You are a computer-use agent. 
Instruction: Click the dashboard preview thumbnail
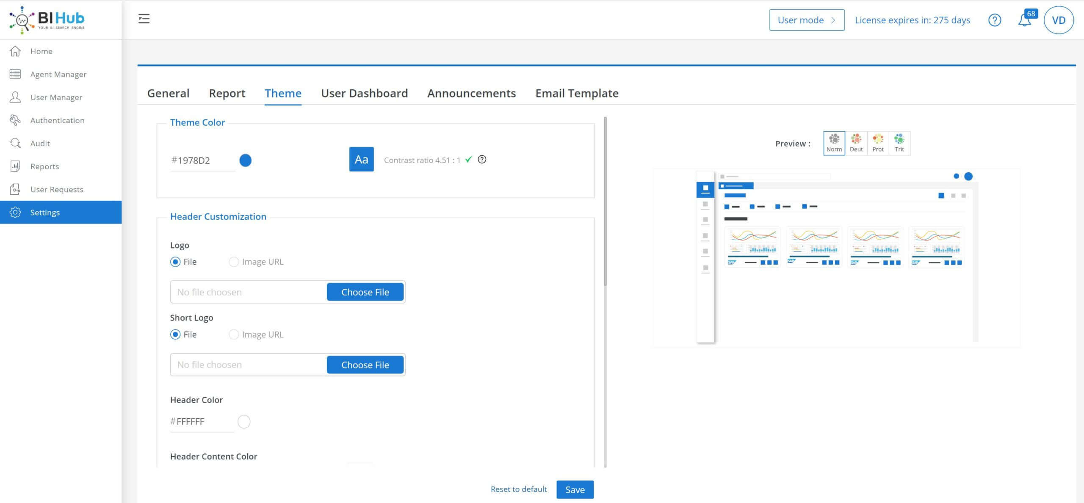pyautogui.click(x=837, y=257)
